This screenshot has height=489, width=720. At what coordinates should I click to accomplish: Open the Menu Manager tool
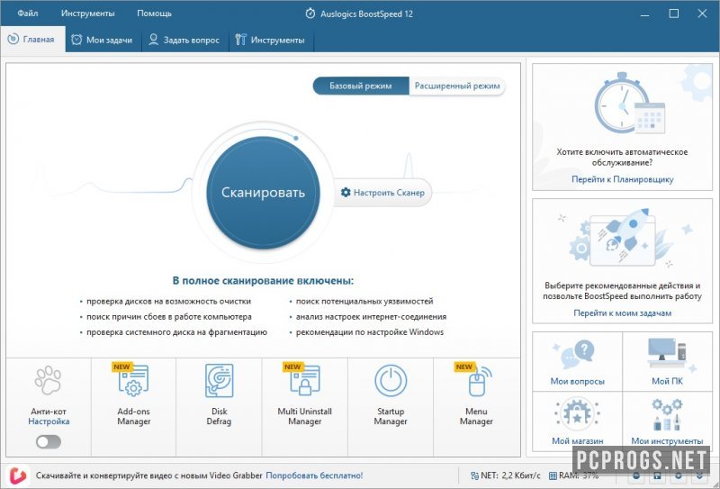[x=476, y=407]
